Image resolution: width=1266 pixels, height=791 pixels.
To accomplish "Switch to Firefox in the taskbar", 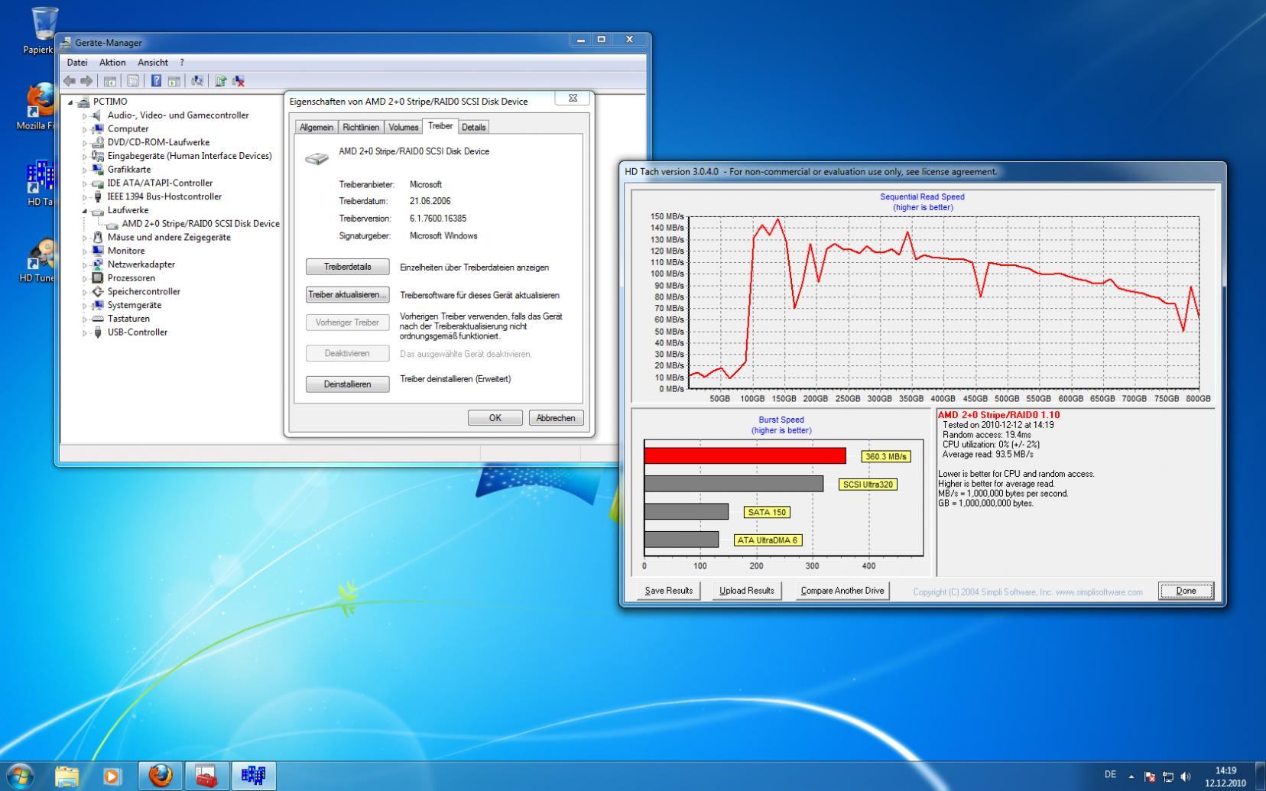I will (x=161, y=776).
